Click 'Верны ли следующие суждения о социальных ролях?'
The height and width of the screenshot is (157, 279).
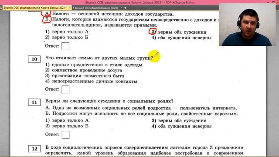(x=109, y=101)
